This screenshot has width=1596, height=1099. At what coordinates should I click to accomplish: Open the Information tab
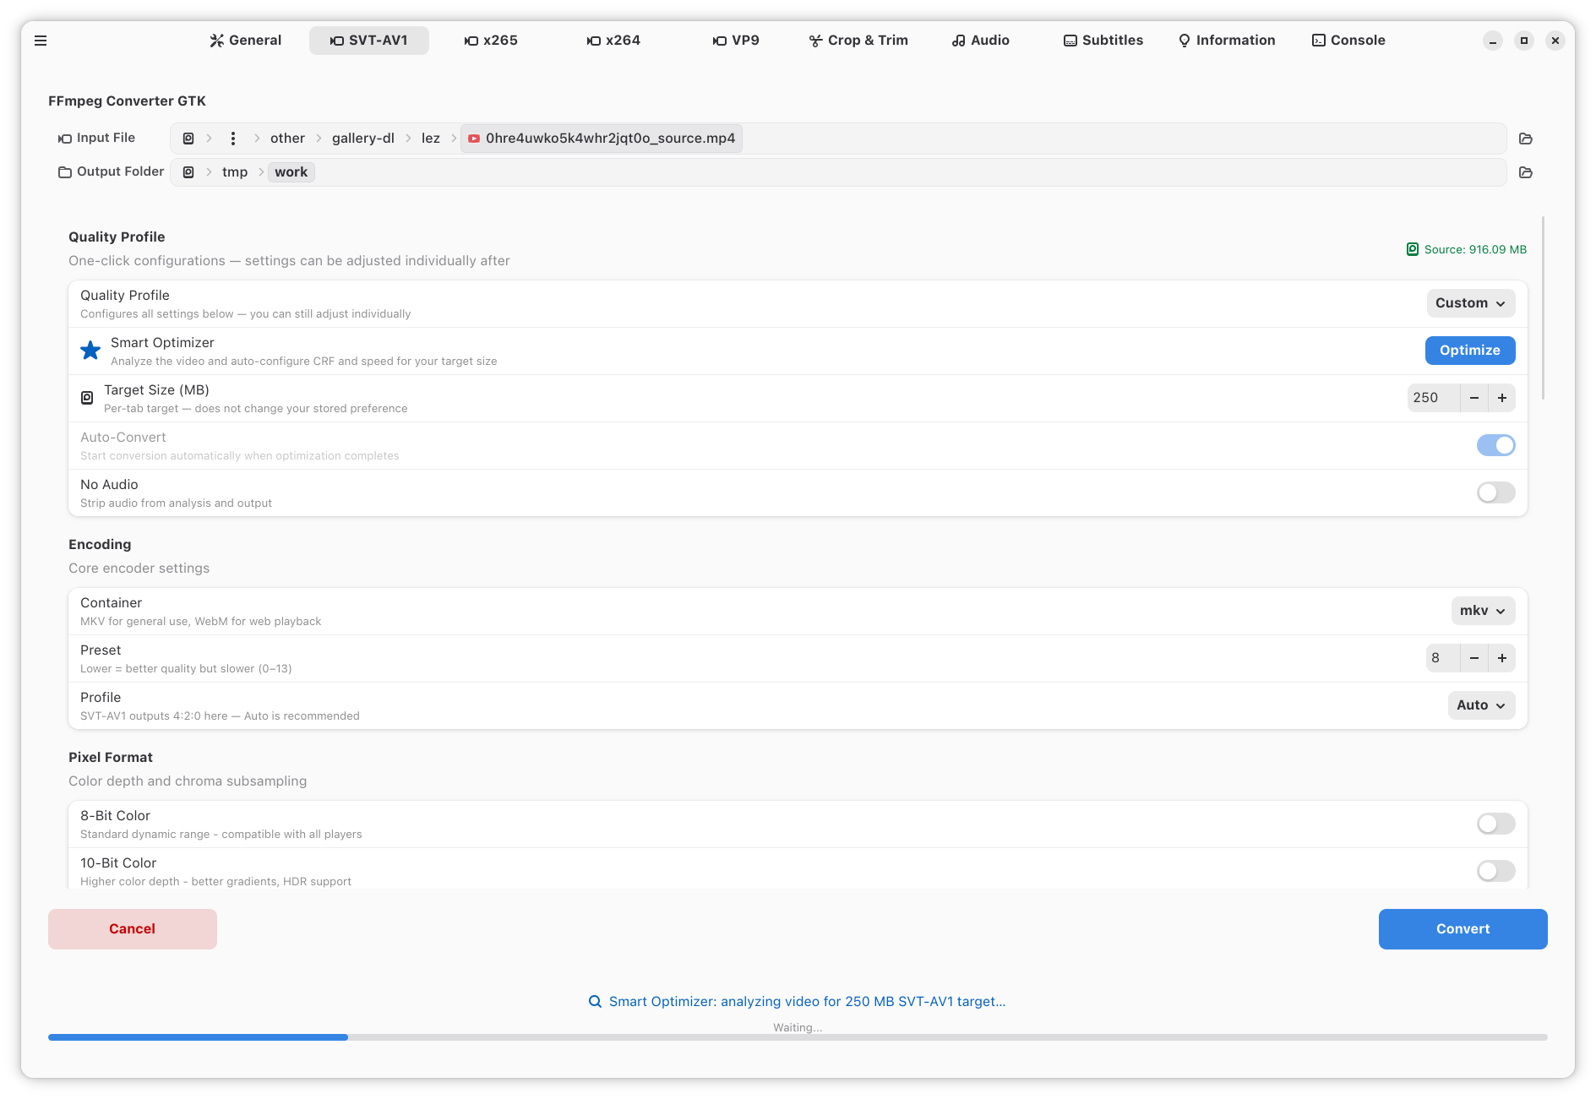(x=1227, y=41)
